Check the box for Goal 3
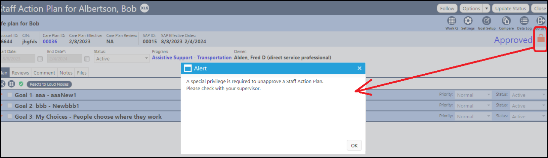 pos(10,116)
